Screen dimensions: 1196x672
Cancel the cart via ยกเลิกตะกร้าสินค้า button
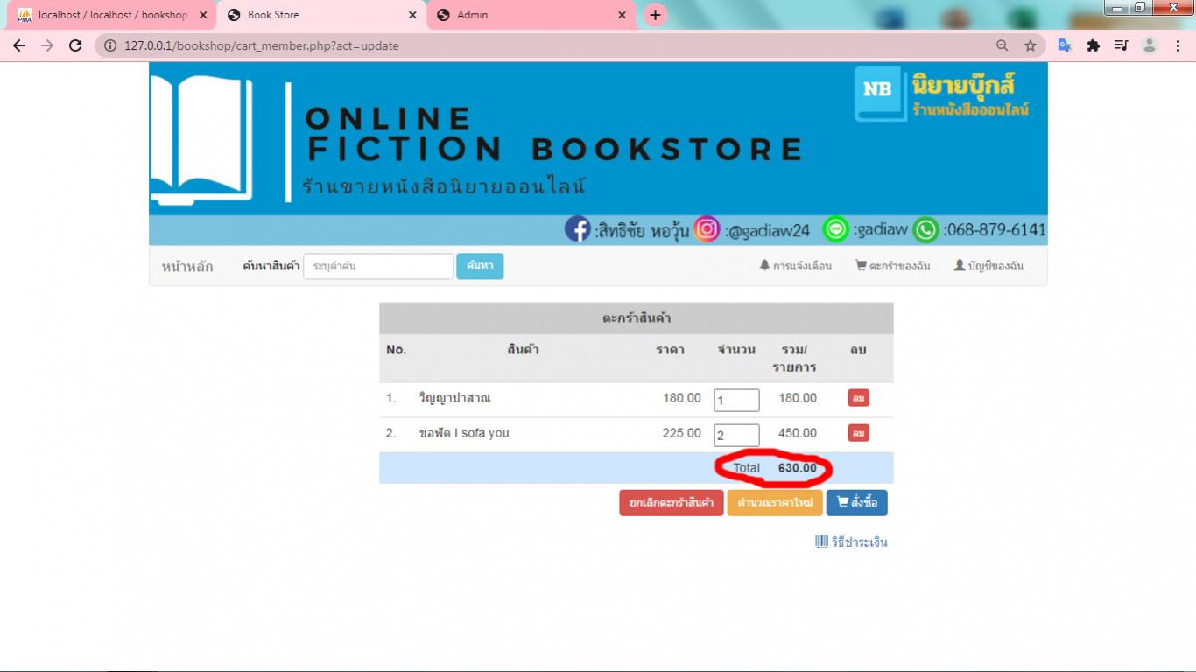(x=672, y=502)
